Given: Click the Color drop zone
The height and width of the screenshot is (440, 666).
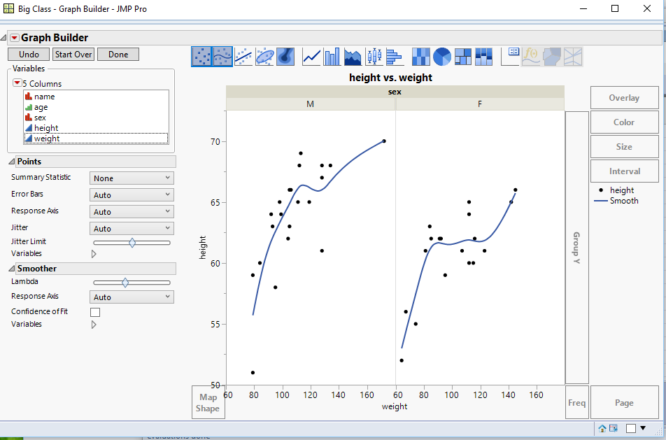Looking at the screenshot, I should (x=624, y=122).
